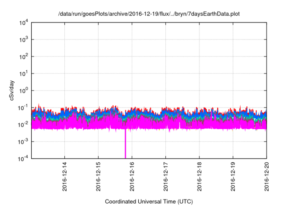This screenshot has width=294, height=206.
Task: Click the Coordinated Universal Time (UTC) label
Action: tap(149, 201)
